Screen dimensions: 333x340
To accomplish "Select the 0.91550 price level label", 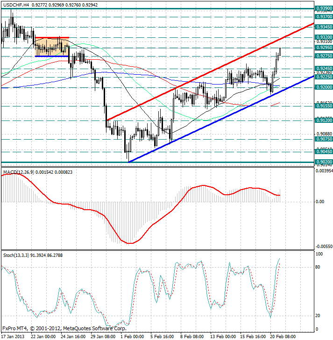I will 324,106.
